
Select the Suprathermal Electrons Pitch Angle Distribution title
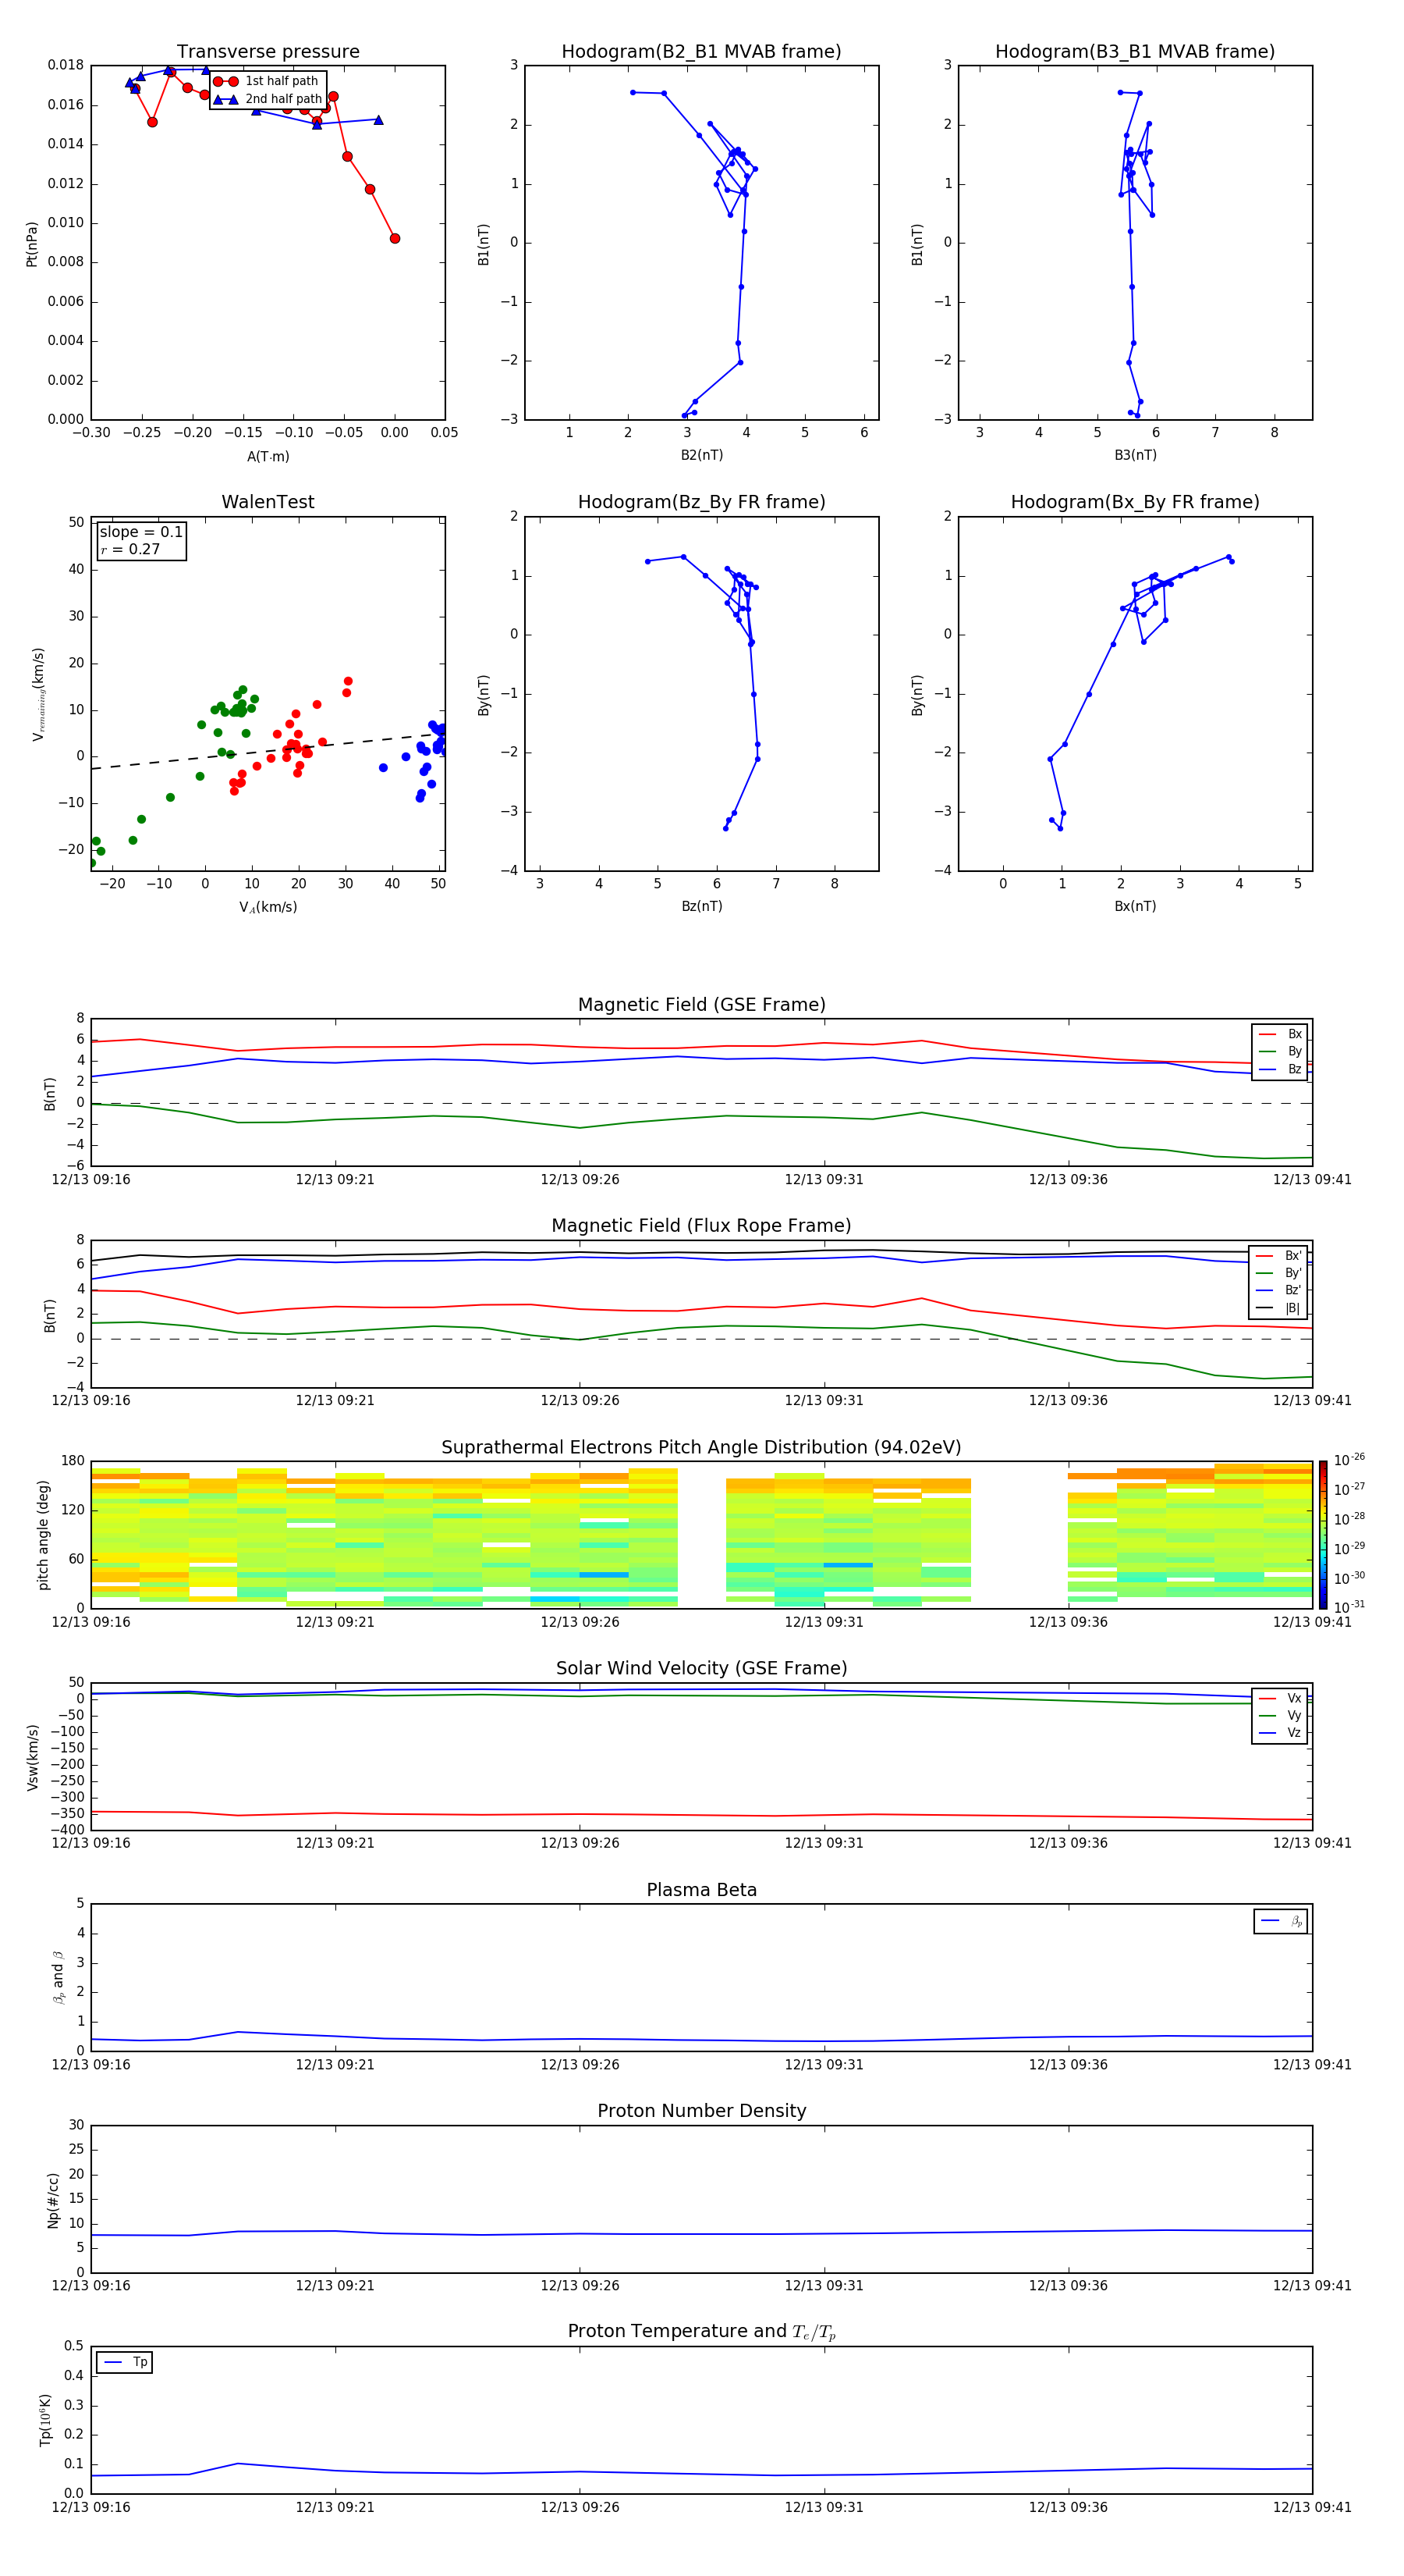[x=701, y=1447]
